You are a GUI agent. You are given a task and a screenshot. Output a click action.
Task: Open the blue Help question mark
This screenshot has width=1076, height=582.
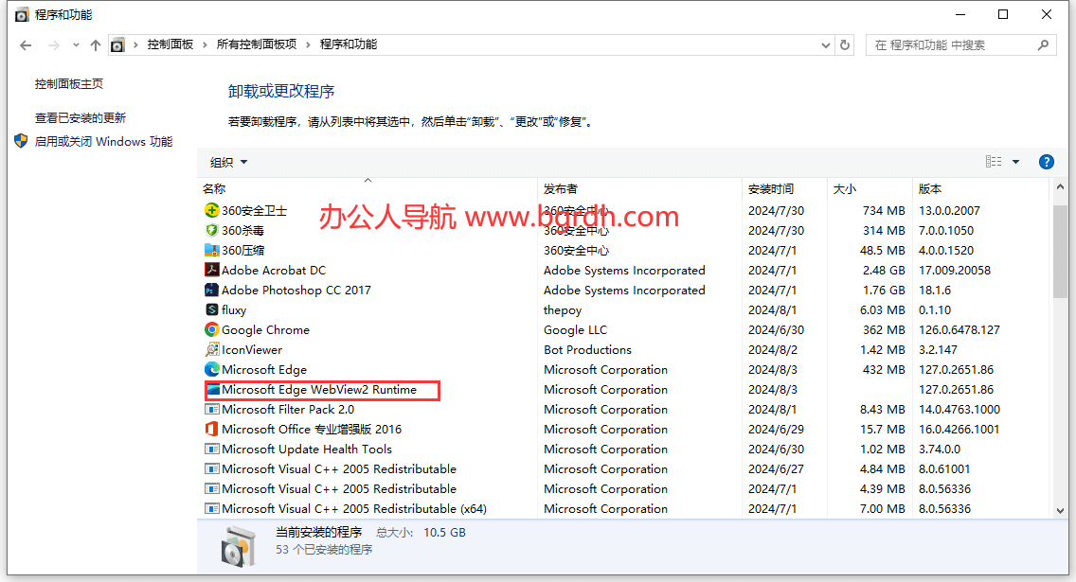coord(1046,161)
